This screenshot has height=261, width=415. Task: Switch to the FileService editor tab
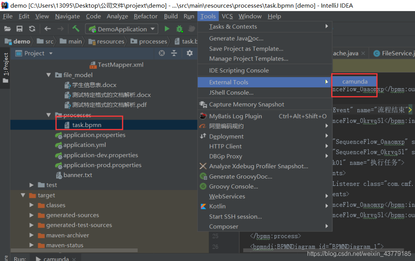(393, 53)
